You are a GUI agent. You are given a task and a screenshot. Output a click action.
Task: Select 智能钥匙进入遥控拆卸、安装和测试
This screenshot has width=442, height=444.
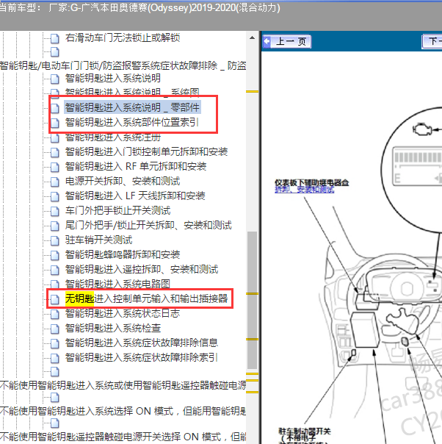point(142,270)
